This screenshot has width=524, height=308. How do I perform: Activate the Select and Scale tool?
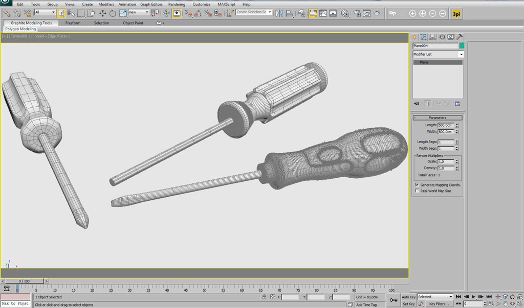[x=123, y=13]
